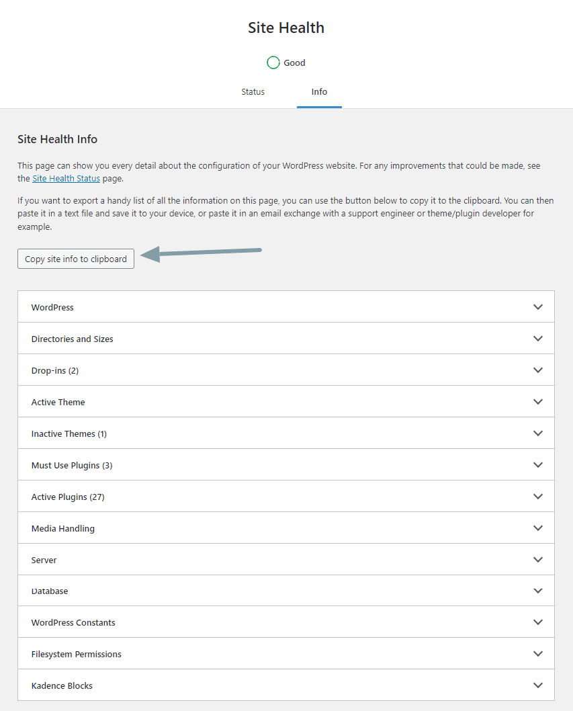Click the Active Plugins (27) heading

tap(68, 497)
